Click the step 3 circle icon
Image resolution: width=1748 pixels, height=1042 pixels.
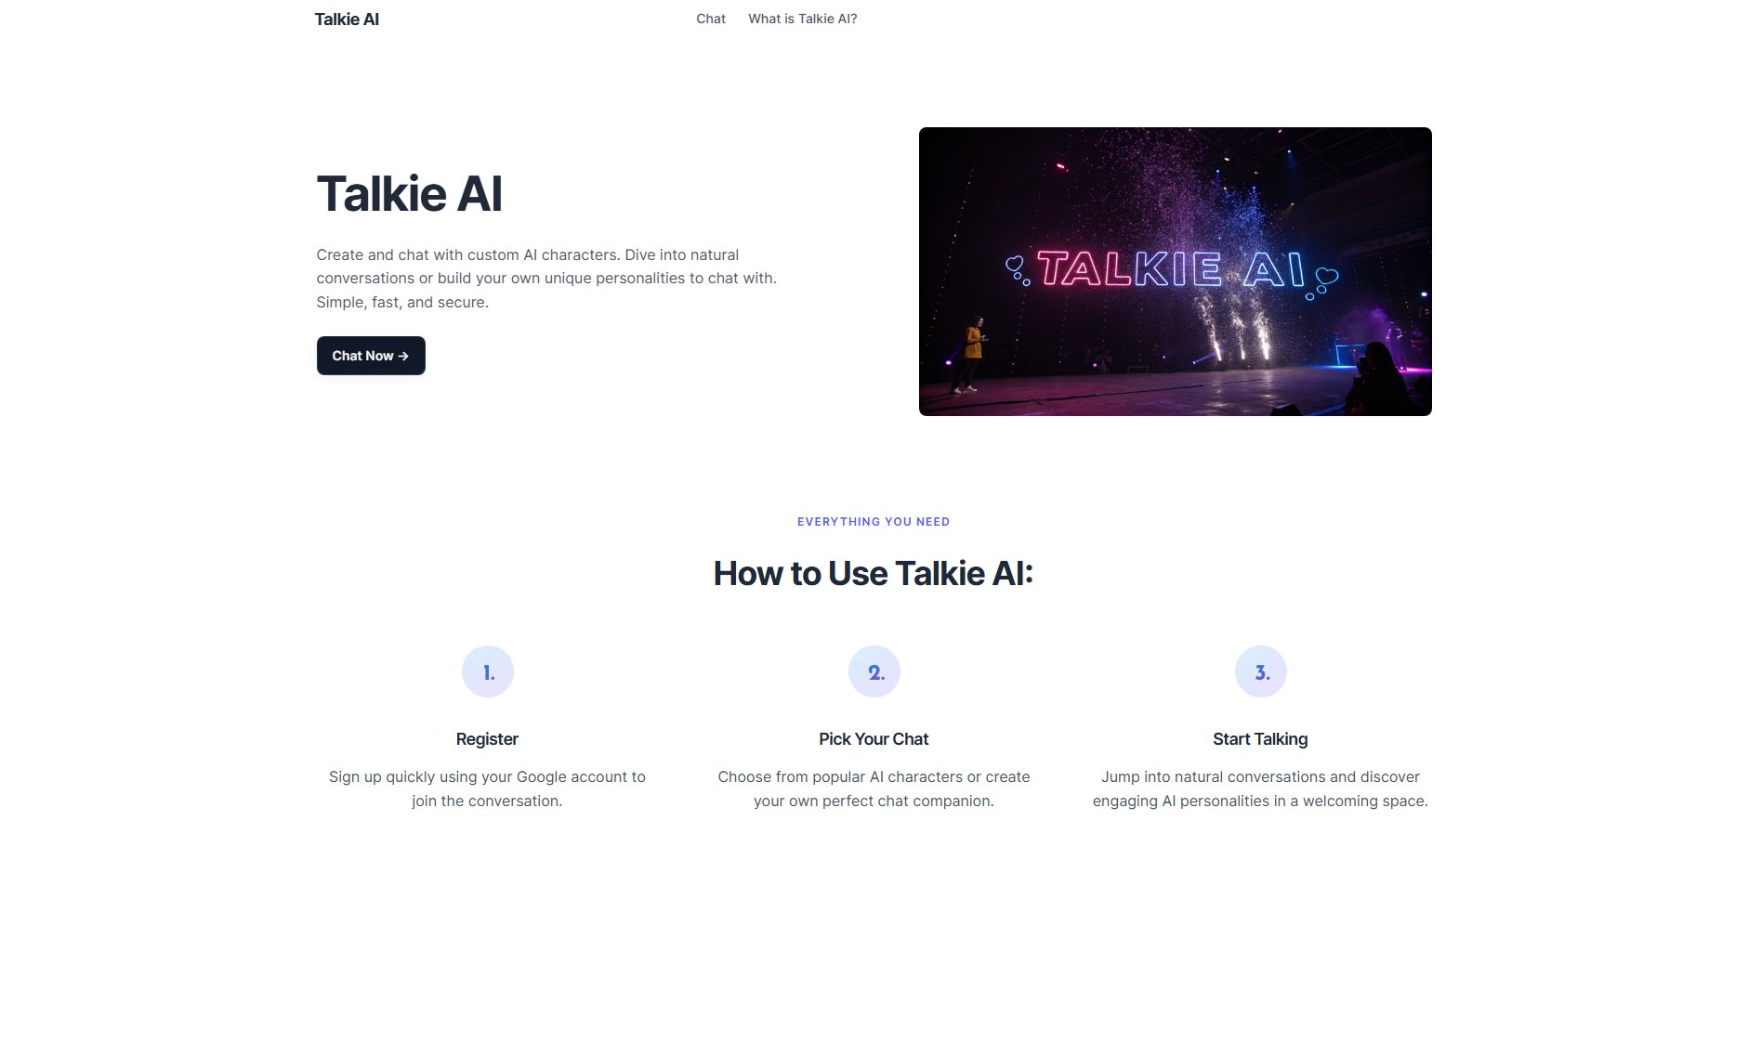pos(1261,671)
